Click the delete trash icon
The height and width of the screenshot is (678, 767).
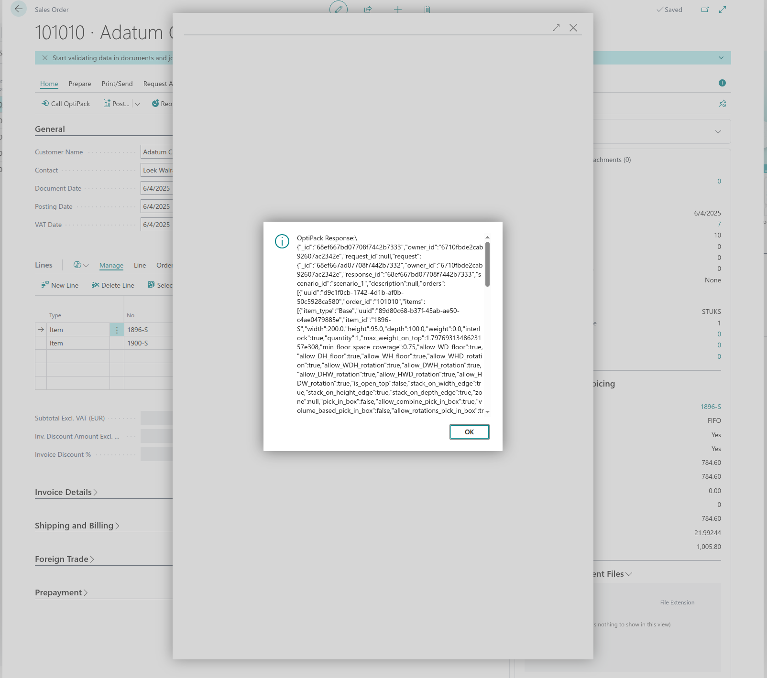pyautogui.click(x=427, y=10)
